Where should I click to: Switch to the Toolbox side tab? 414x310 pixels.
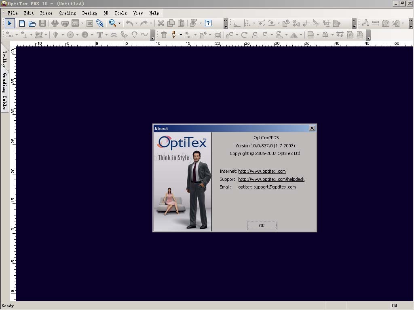[4, 60]
